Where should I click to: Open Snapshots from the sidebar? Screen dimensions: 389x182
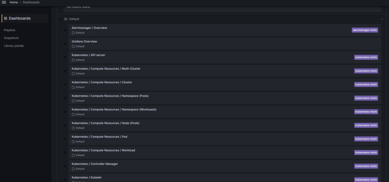point(11,38)
